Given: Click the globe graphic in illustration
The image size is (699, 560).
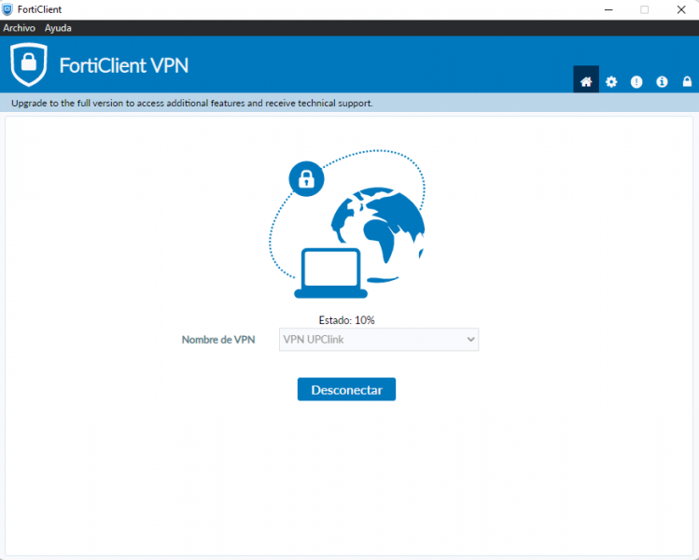Looking at the screenshot, I should [378, 234].
